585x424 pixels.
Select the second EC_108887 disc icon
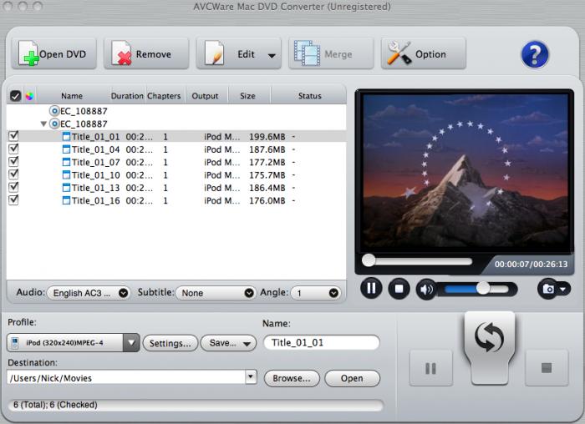click(x=54, y=124)
